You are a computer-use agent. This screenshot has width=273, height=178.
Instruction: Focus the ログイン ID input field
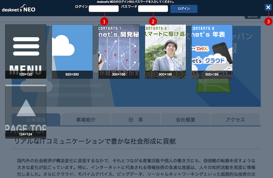(104, 9)
